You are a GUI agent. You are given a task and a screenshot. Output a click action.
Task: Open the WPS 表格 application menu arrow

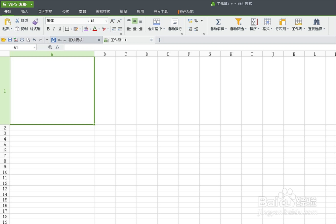32,4
